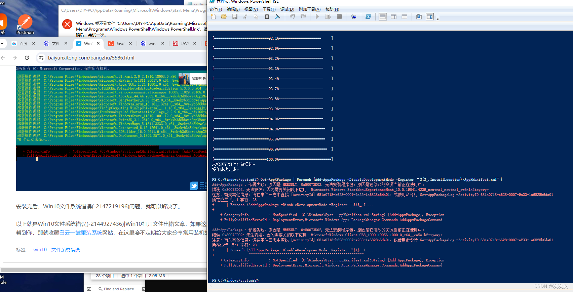Start PowerShell.exe from the ISE toolbar
The image size is (573, 292).
coord(368,17)
